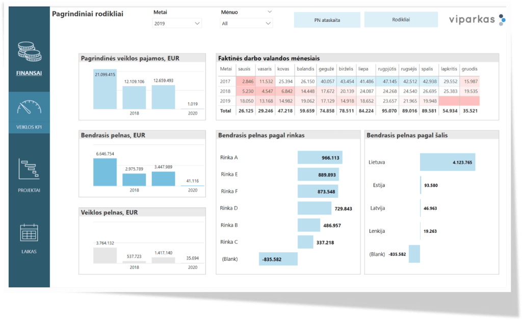
Task: Open the Finansai coins icon
Action: 29,51
